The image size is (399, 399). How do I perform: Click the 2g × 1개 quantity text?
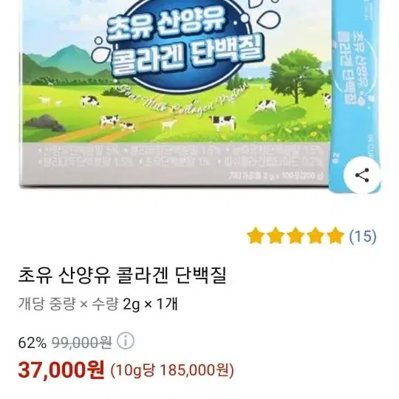coord(150,304)
